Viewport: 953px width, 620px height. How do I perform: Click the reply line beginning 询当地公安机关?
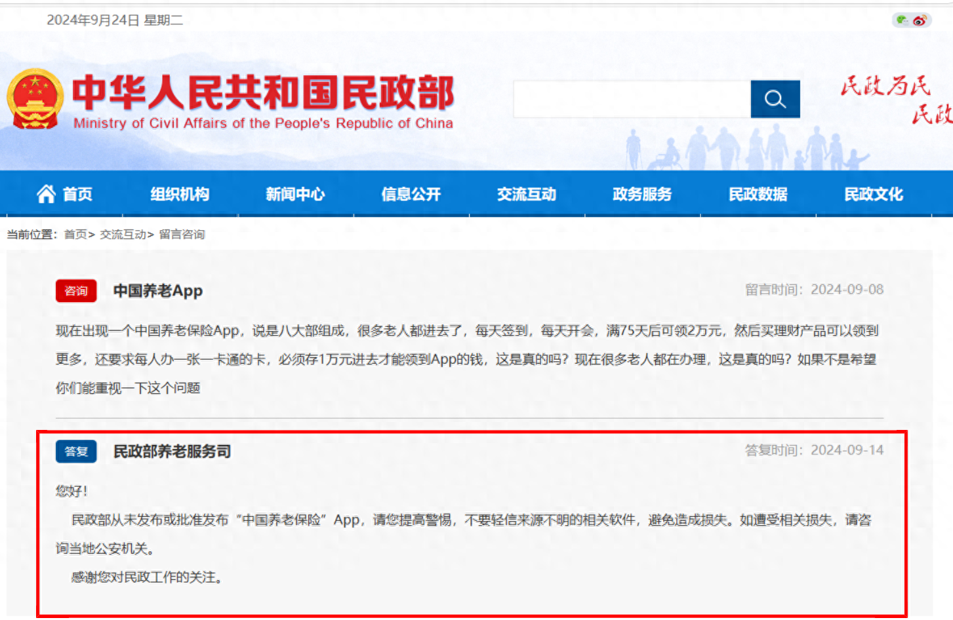(x=106, y=549)
